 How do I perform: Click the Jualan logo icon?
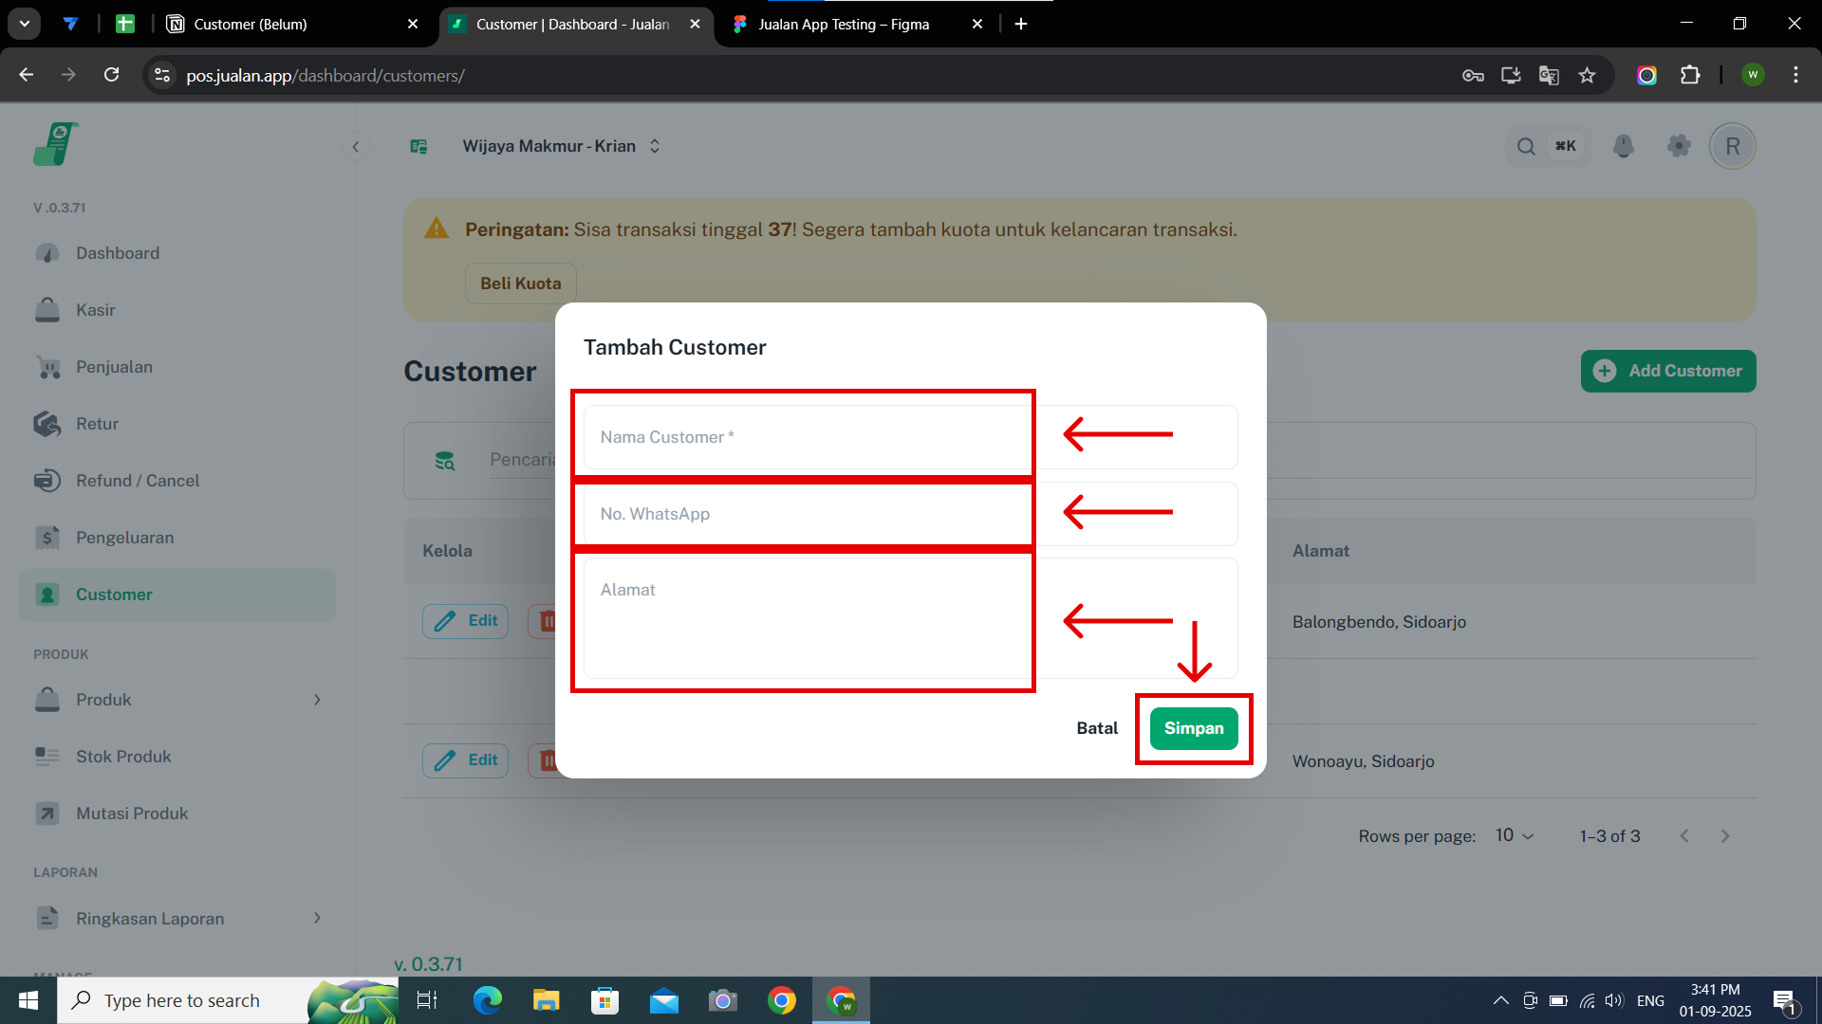55,144
